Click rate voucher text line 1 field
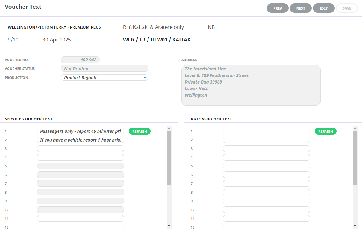The image size is (362, 231). point(266,132)
